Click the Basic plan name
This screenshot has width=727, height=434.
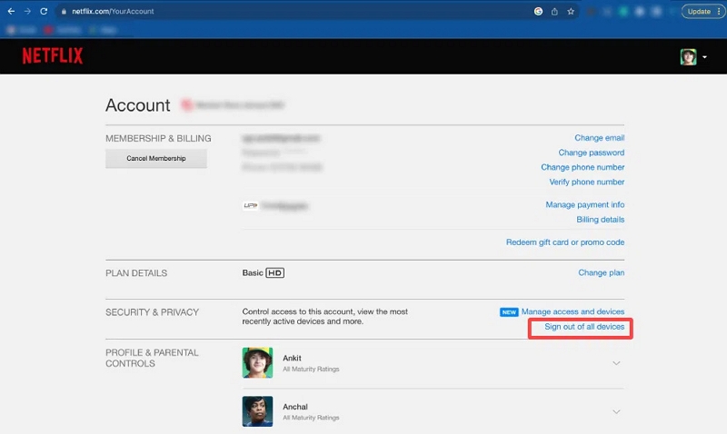(253, 273)
